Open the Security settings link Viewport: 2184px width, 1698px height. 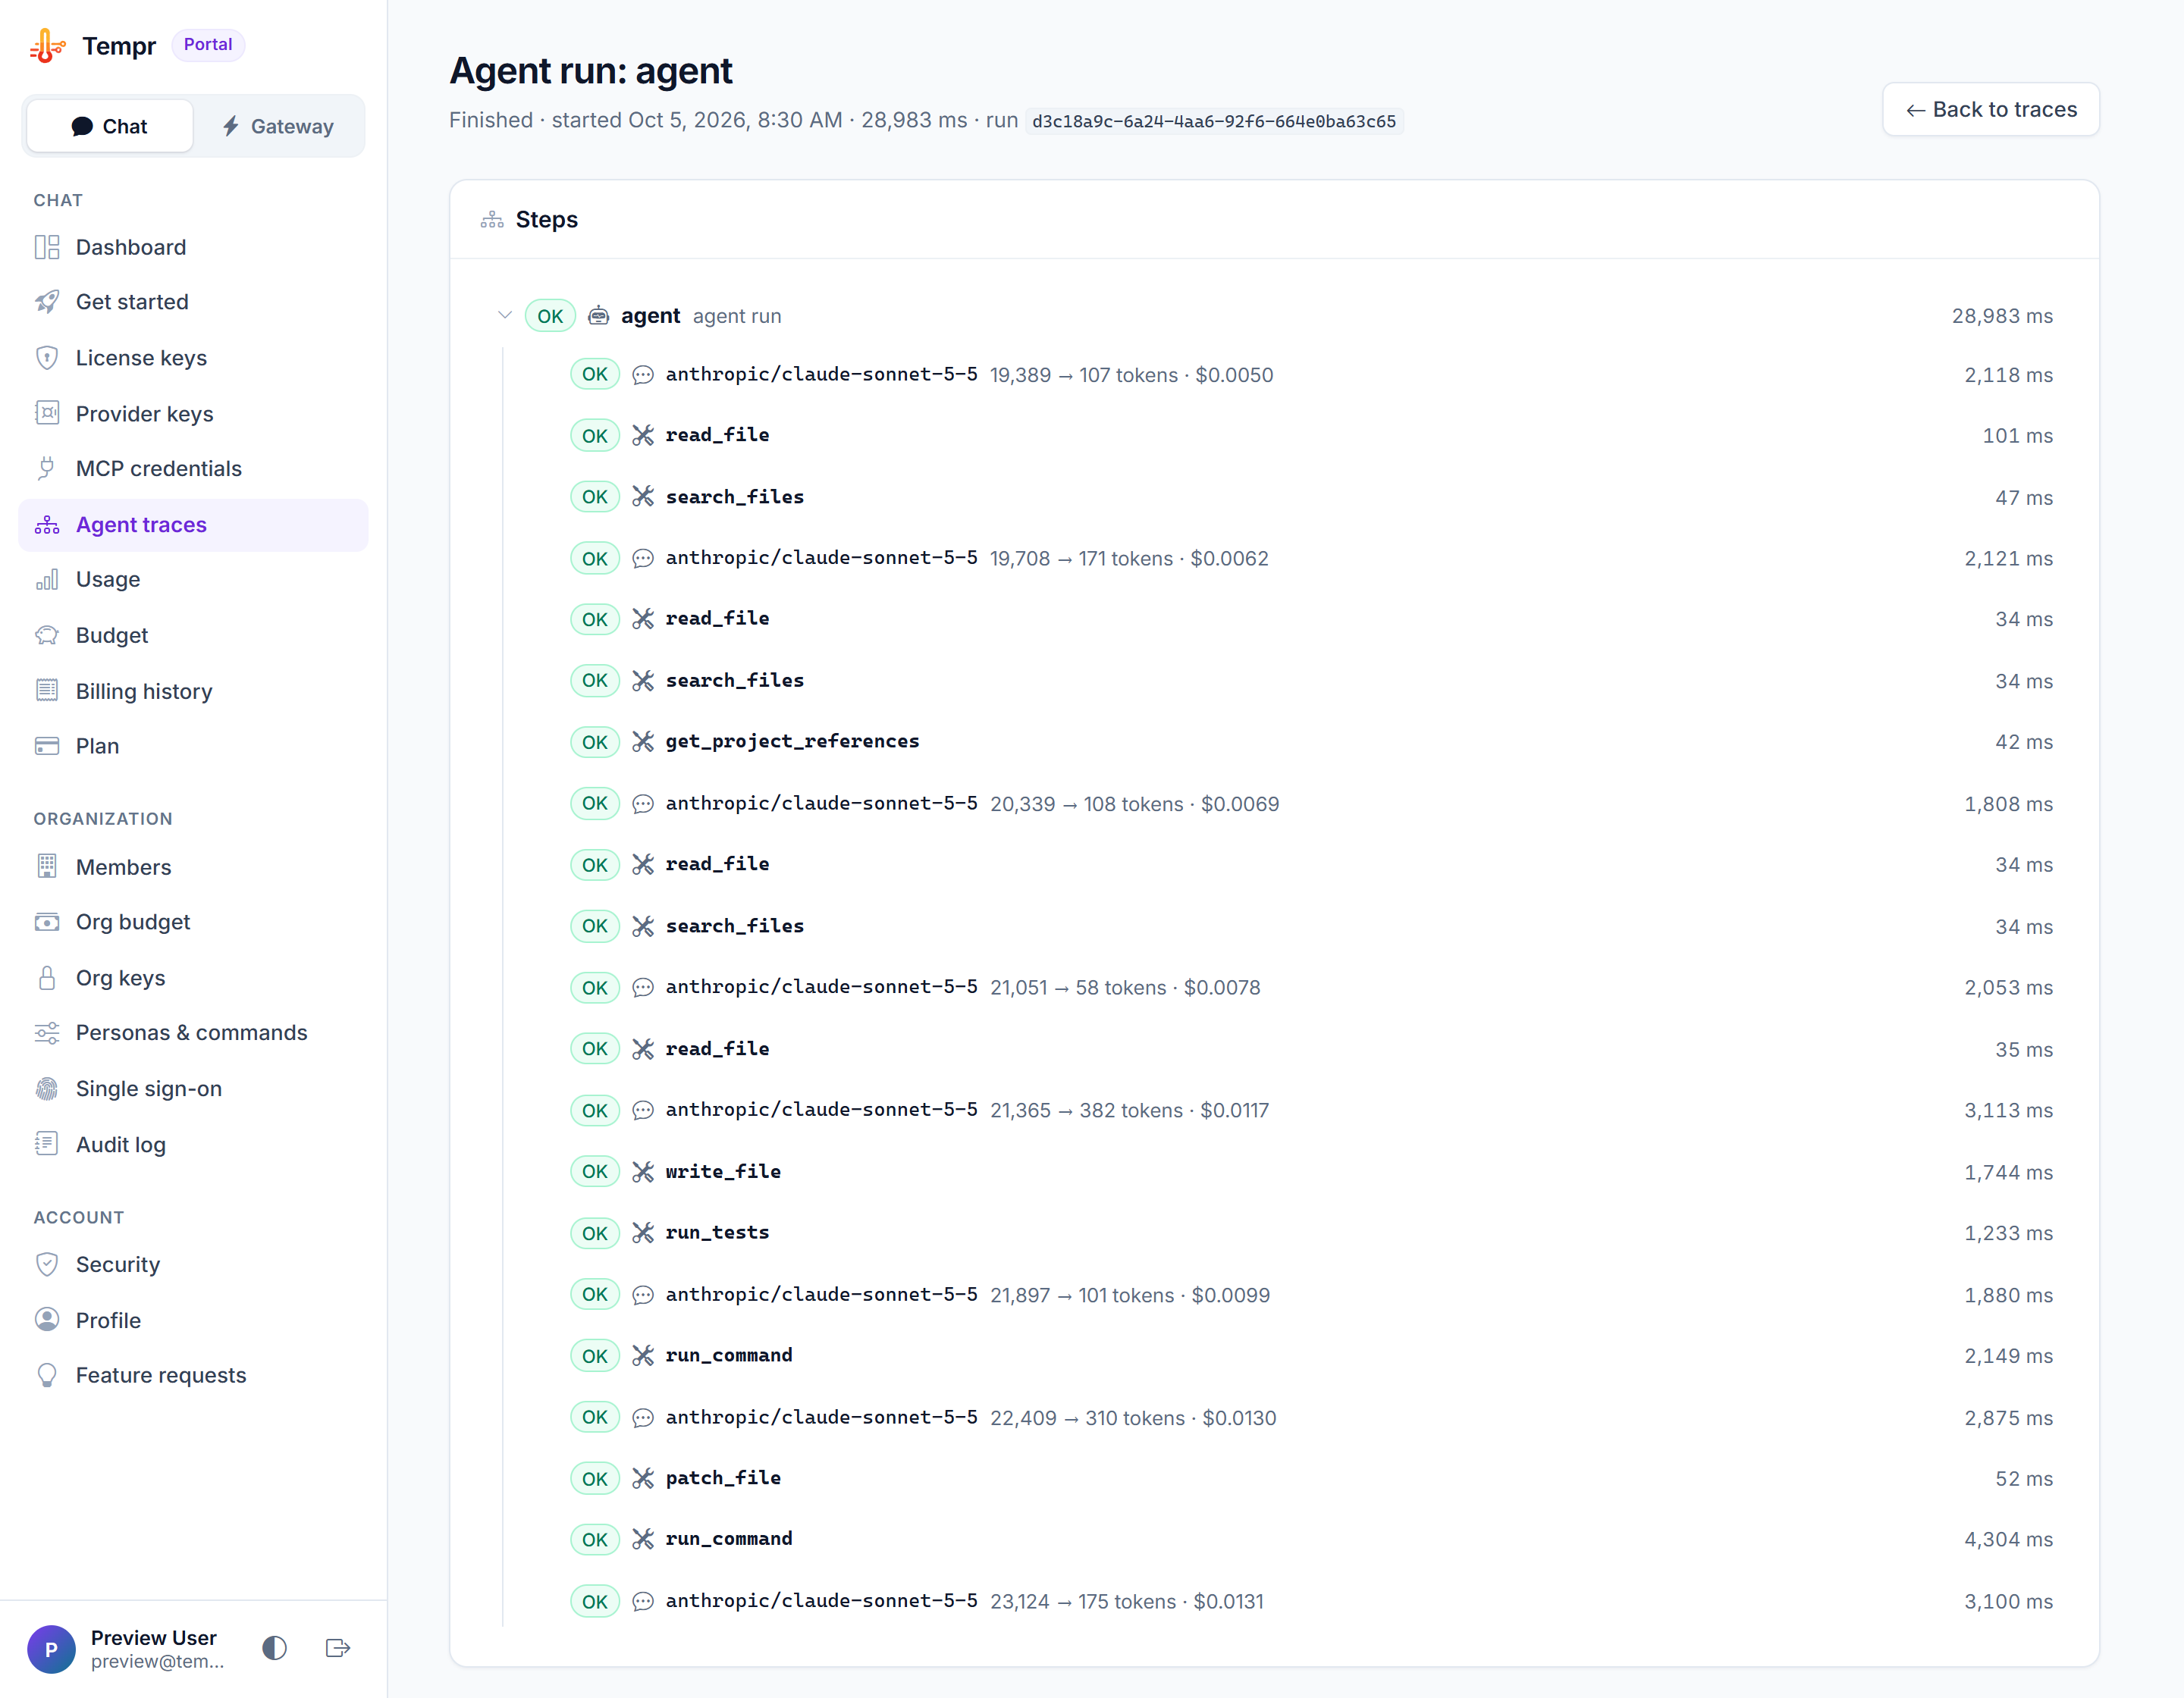point(193,1265)
